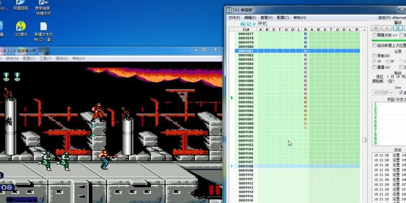Image resolution: width=406 pixels, height=203 pixels.
Task: Click the 开机 marker note text
Action: coord(262,24)
